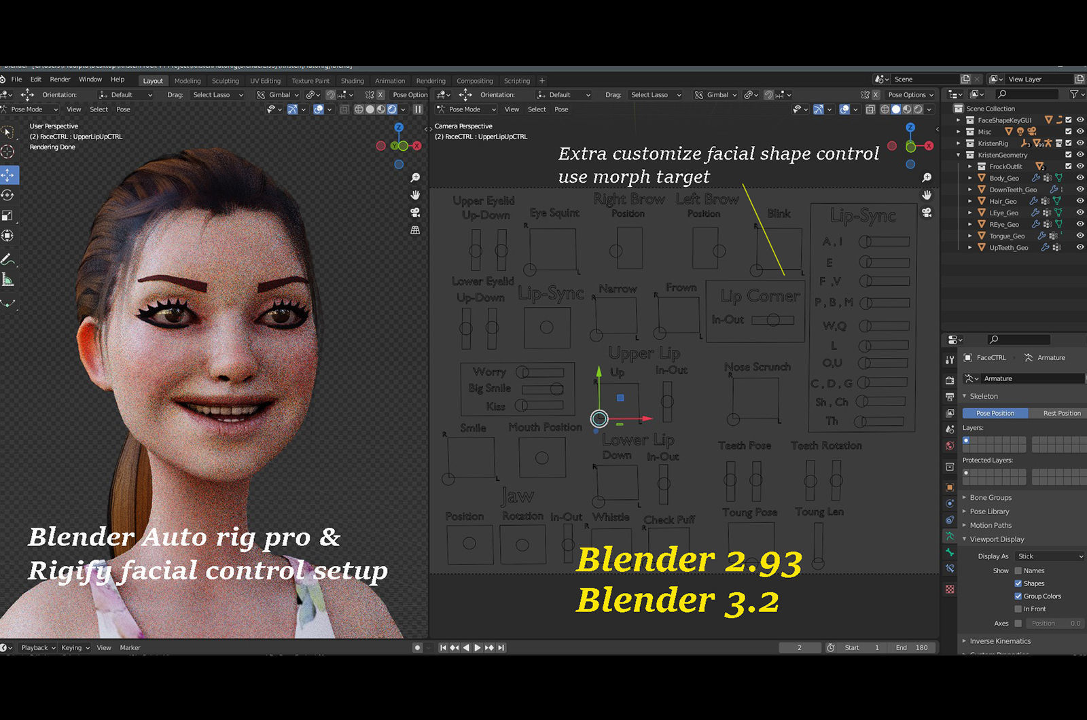The height and width of the screenshot is (720, 1087).
Task: Choose the Scale tool in left toolbar
Action: (7, 215)
